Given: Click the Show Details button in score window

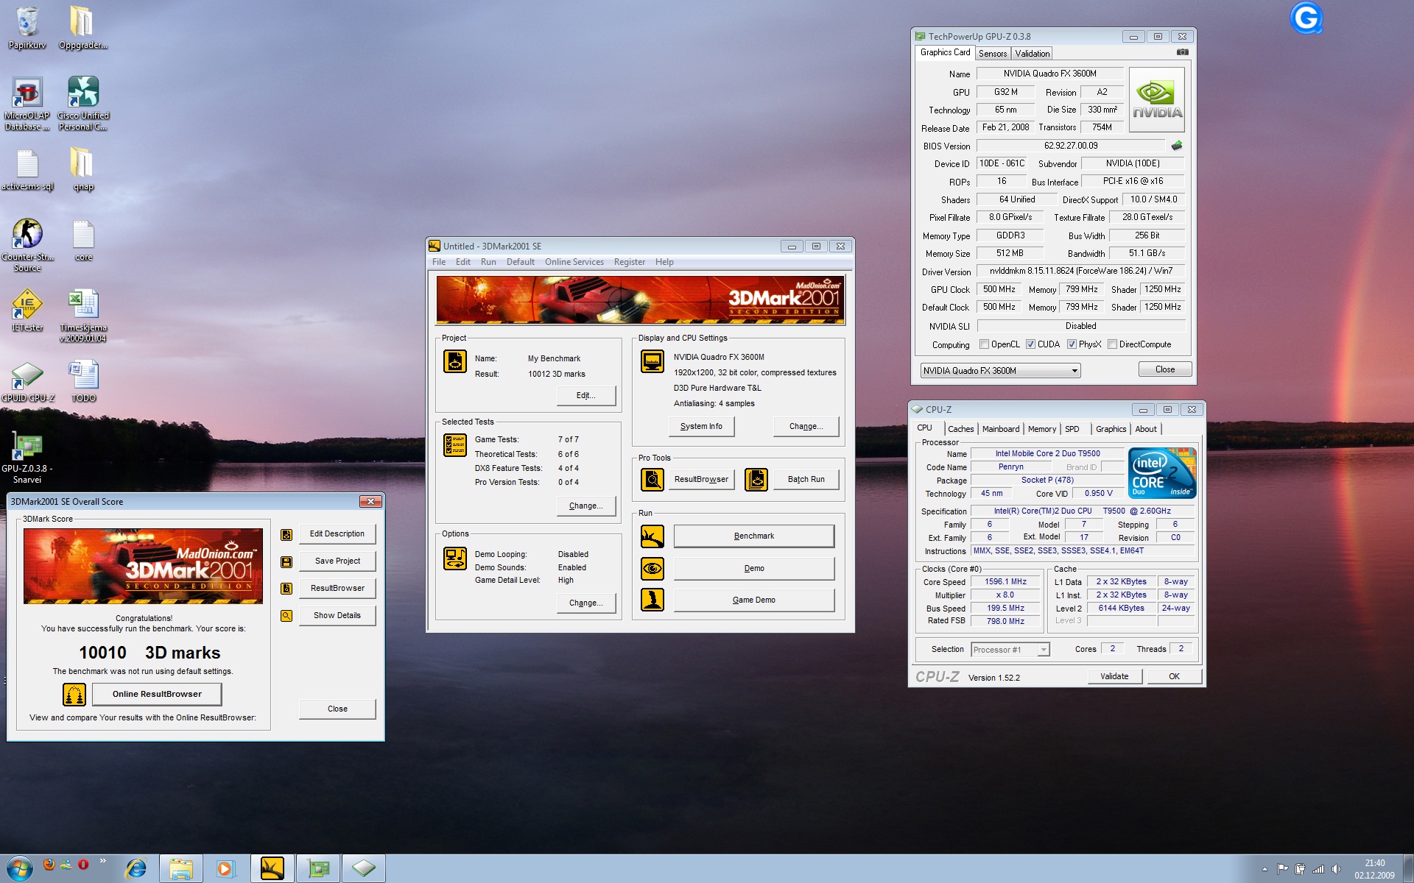Looking at the screenshot, I should click(337, 616).
